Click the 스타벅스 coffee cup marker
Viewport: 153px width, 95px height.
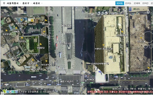[44, 32]
